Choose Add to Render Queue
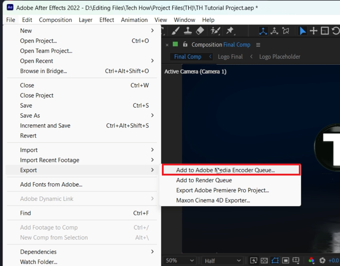This screenshot has height=266, width=340. coord(230,180)
